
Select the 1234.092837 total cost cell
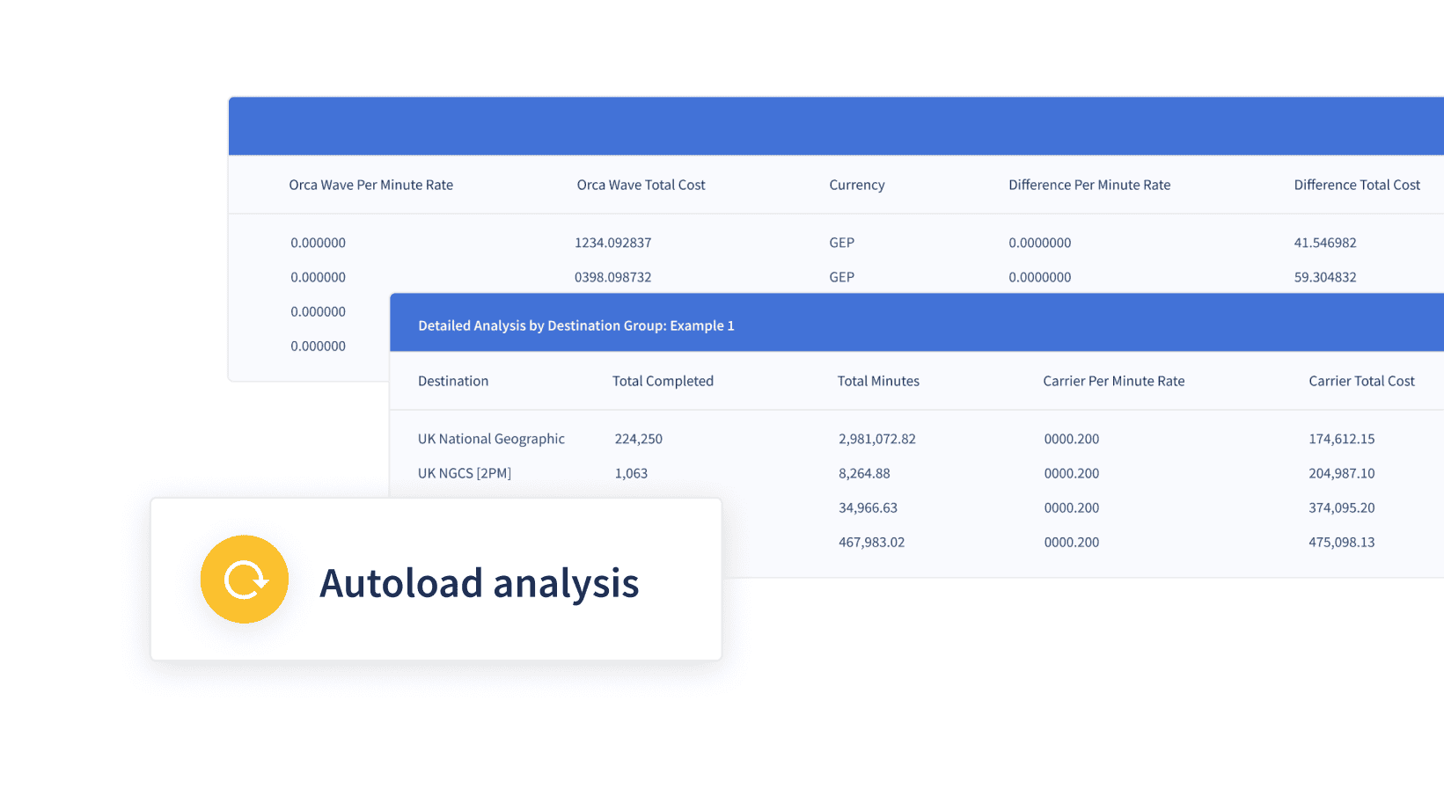tap(613, 243)
